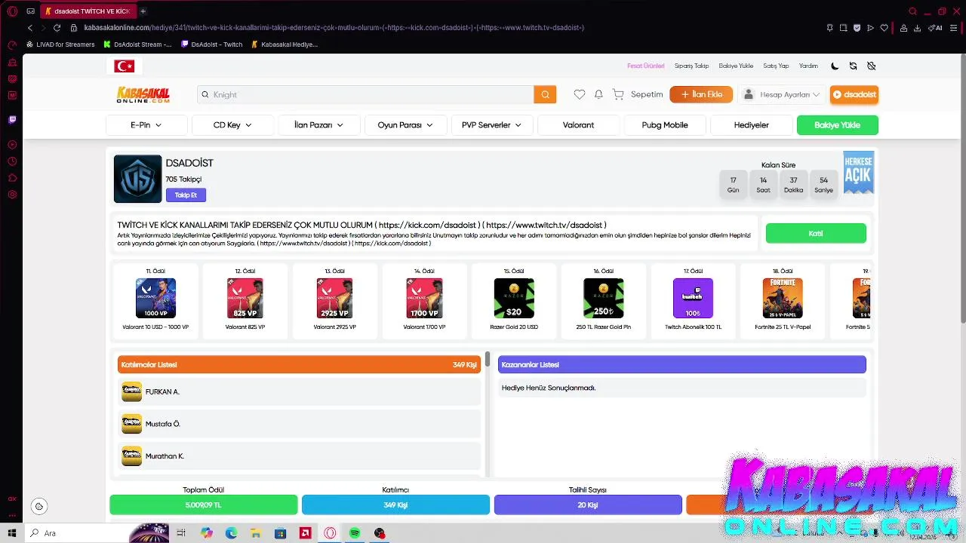
Task: Go back to the previous page
Action: tap(29, 28)
